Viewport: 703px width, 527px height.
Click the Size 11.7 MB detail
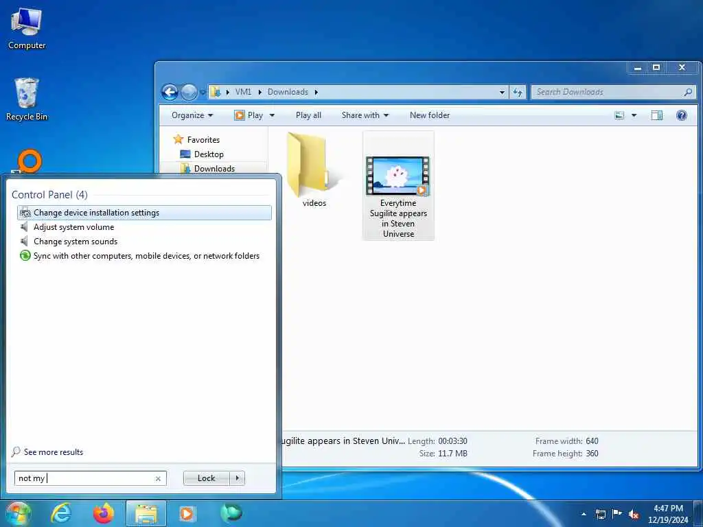click(x=443, y=454)
